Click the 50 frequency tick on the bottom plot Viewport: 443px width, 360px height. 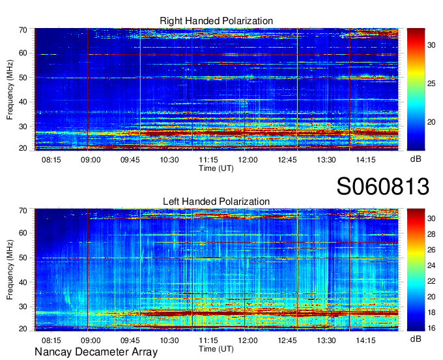(23, 258)
